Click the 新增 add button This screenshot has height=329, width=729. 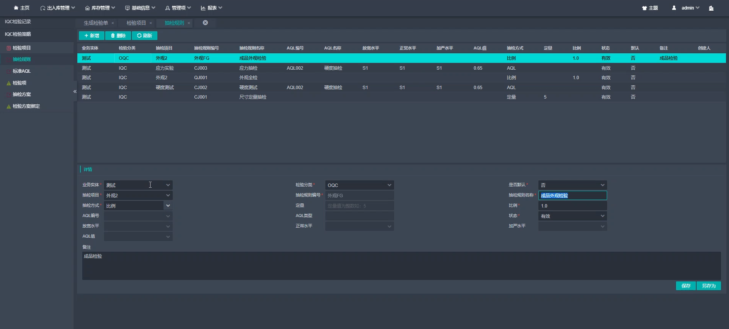(91, 35)
